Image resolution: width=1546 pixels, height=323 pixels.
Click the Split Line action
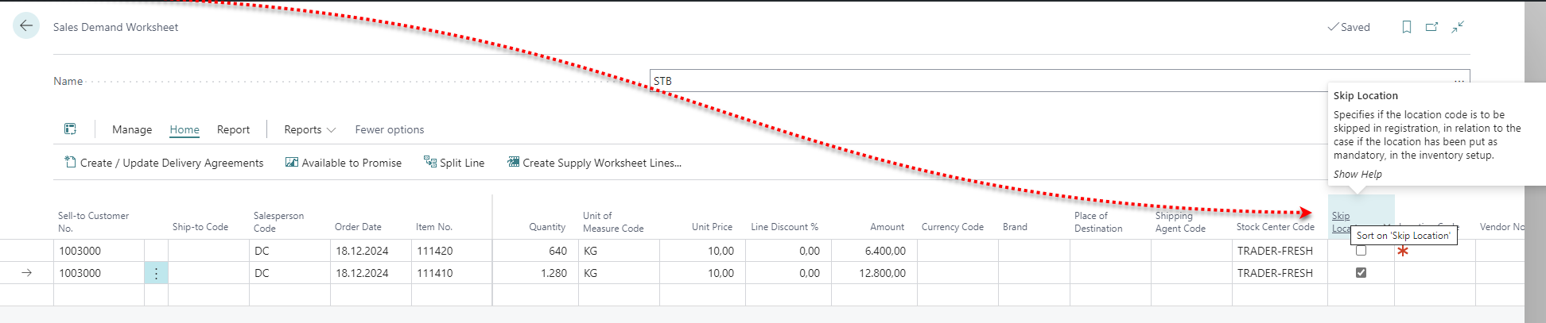tap(454, 163)
